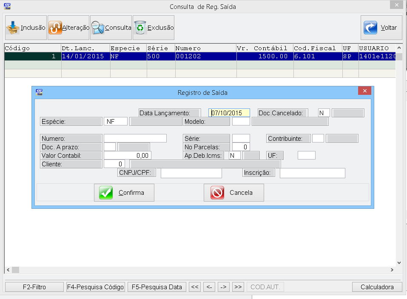This screenshot has width=407, height=299.
Task: Select the row dated 14/01/2015 in grid
Action: point(85,56)
